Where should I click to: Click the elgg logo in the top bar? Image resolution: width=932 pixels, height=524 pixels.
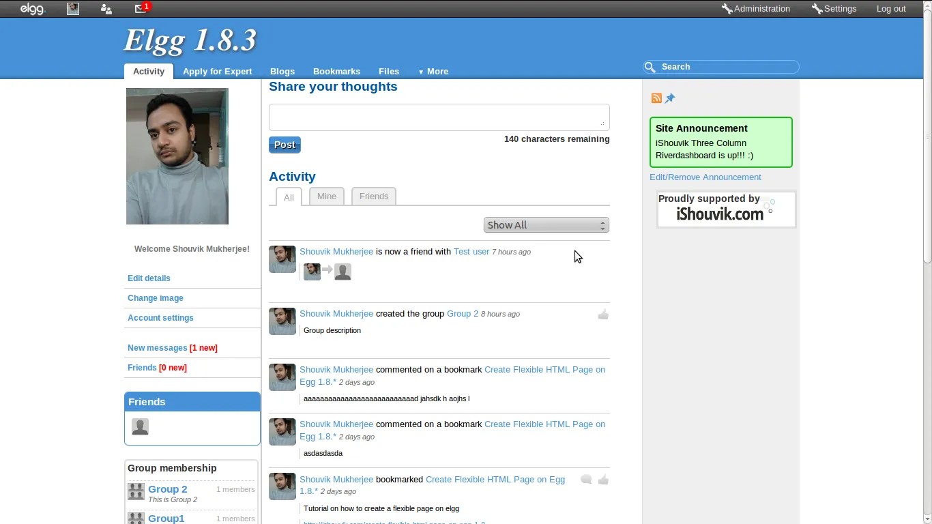click(x=30, y=9)
